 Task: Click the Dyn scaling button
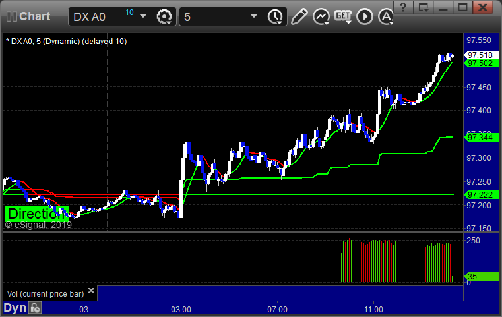pos(15,308)
